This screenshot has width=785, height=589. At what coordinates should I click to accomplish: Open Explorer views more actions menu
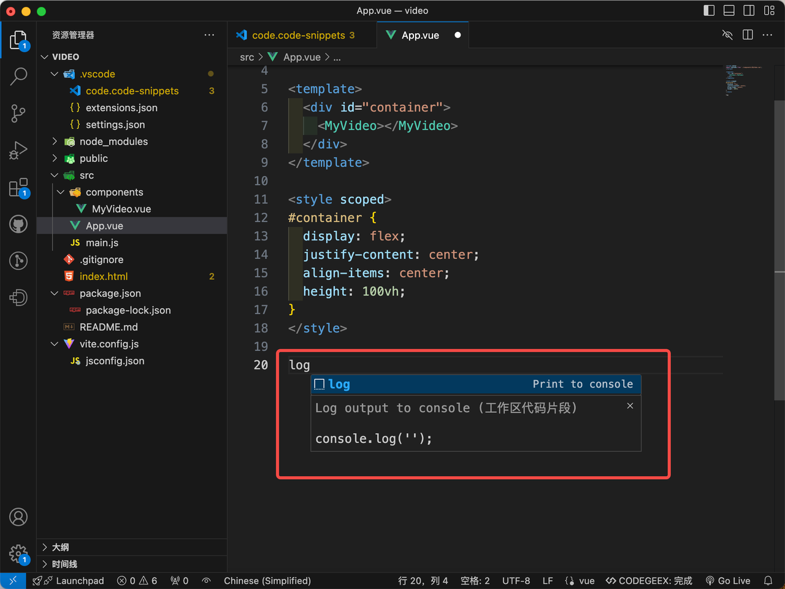210,35
